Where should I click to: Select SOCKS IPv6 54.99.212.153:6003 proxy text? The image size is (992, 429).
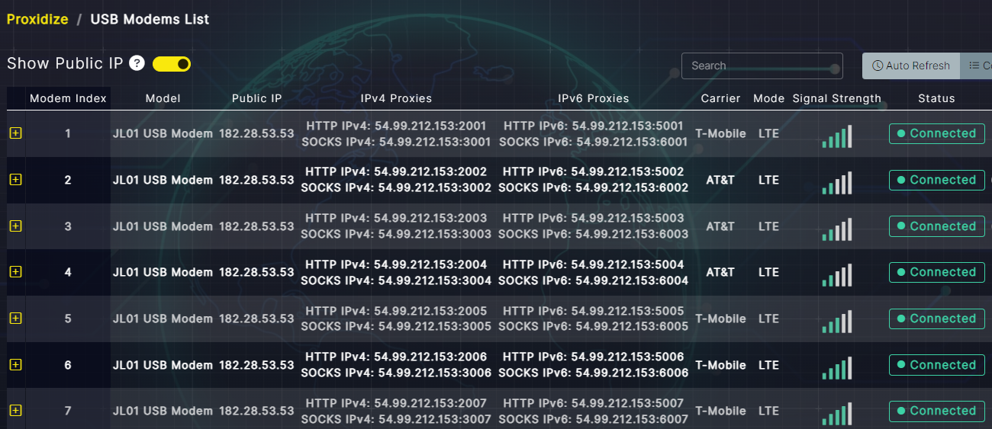click(593, 235)
